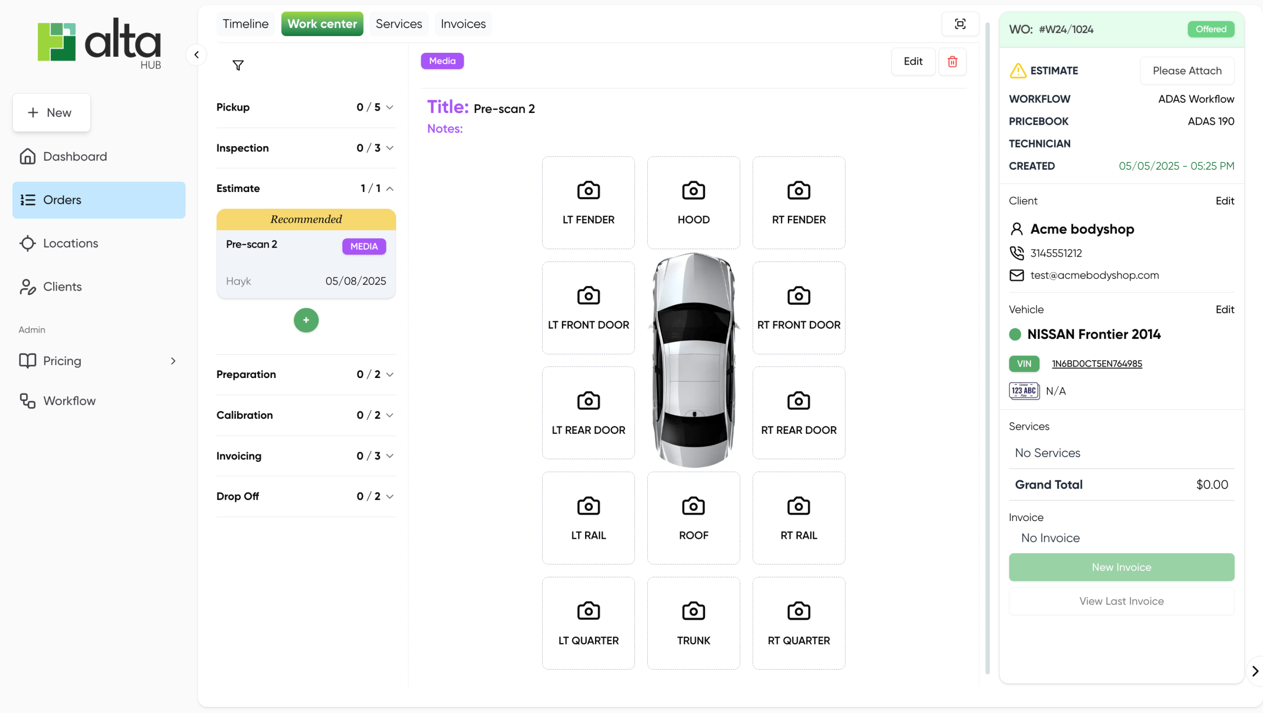
Task: Click the TRUNK camera photo tile
Action: (693, 623)
